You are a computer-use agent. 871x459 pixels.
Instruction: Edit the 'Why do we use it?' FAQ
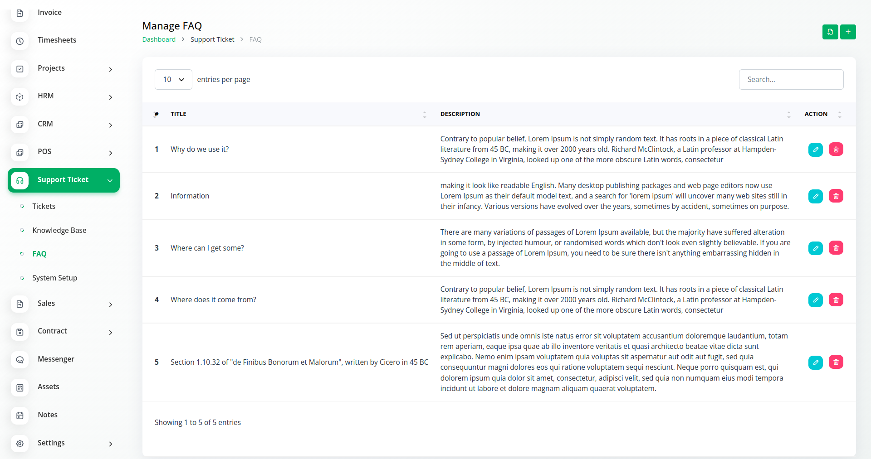[x=815, y=150]
